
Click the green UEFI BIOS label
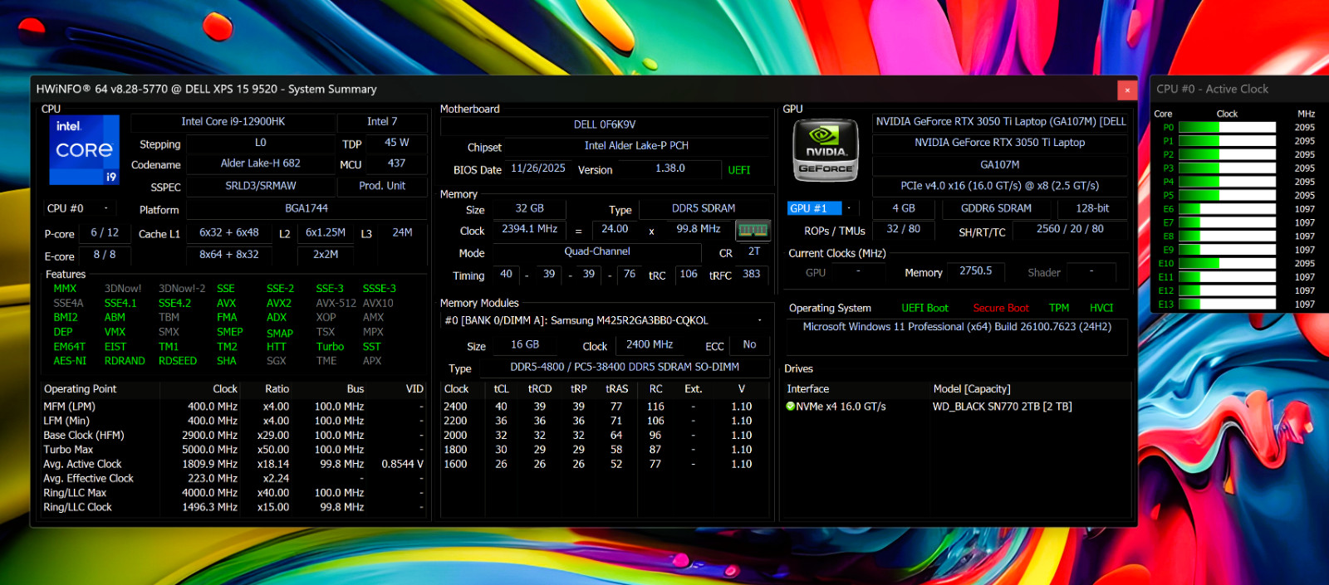[x=739, y=170]
